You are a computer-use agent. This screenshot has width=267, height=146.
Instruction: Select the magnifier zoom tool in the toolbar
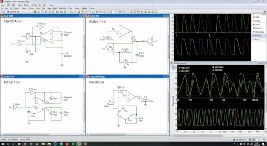[53, 12]
